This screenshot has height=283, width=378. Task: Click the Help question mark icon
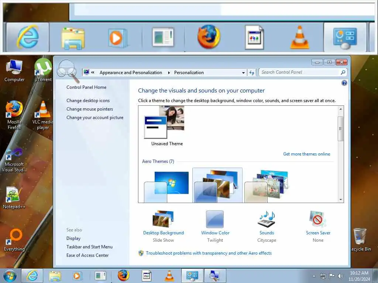point(344,83)
